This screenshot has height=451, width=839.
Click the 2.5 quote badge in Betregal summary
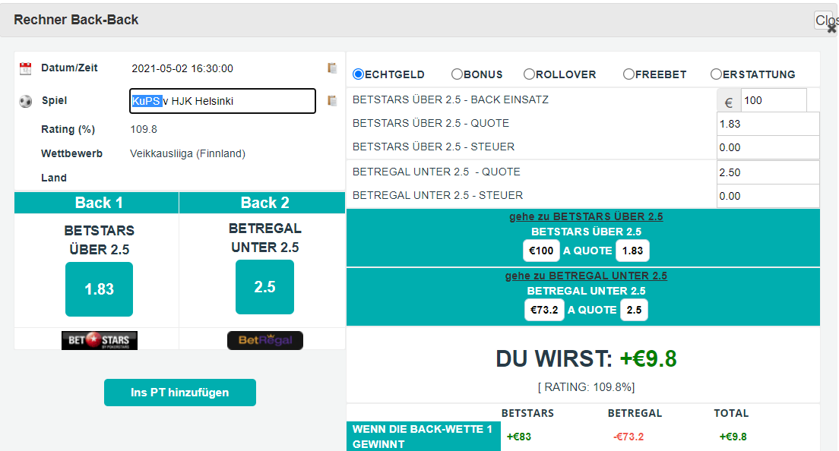click(x=634, y=310)
